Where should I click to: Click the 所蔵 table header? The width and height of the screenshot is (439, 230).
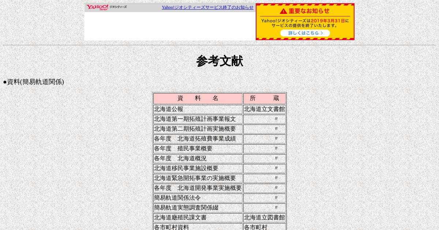tap(264, 98)
